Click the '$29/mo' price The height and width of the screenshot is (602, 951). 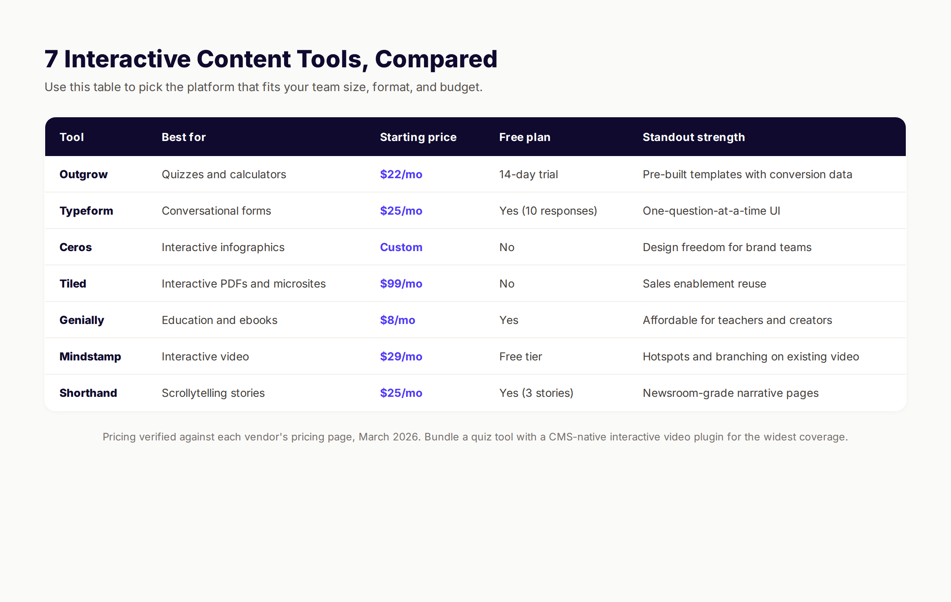tap(401, 356)
